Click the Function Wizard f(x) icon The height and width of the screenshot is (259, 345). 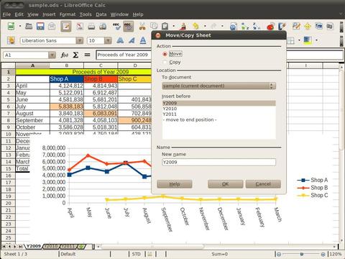point(64,55)
